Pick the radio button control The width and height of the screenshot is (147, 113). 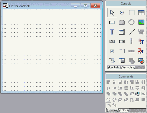[x=122, y=13]
